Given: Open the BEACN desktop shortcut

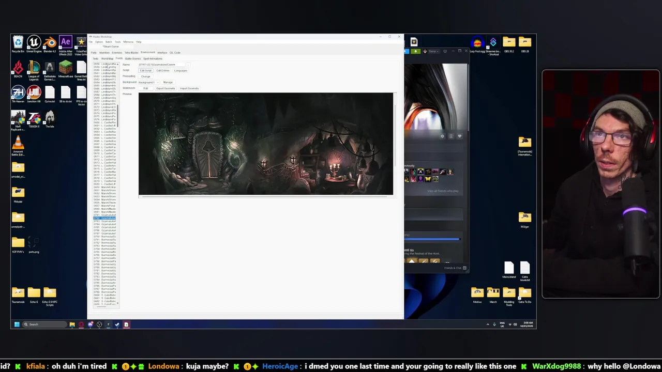Looking at the screenshot, I should tap(18, 69).
